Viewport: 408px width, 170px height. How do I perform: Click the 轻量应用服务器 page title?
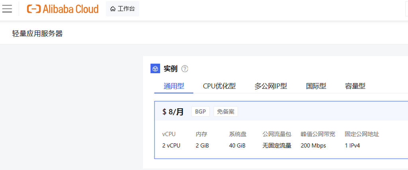37,33
